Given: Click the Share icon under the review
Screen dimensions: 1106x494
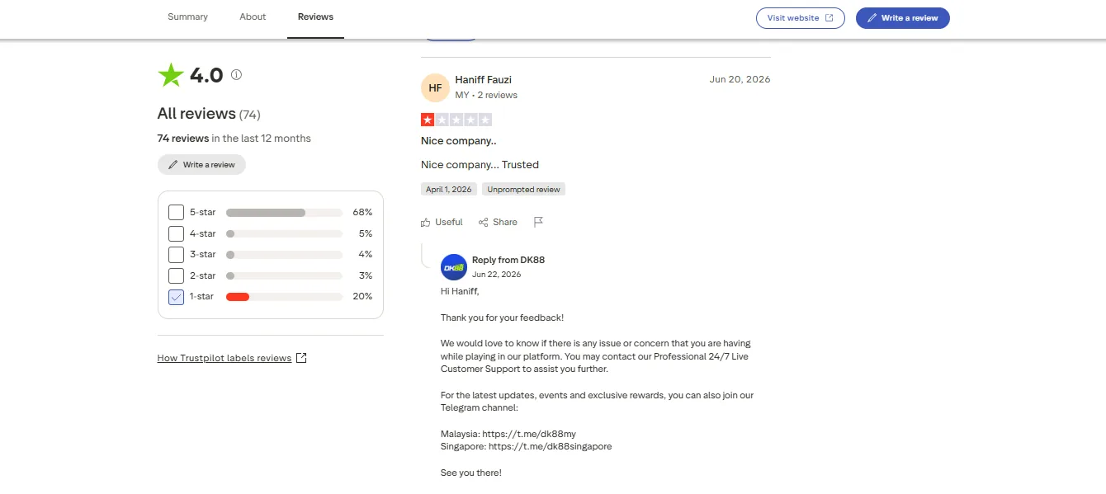Looking at the screenshot, I should [x=484, y=222].
